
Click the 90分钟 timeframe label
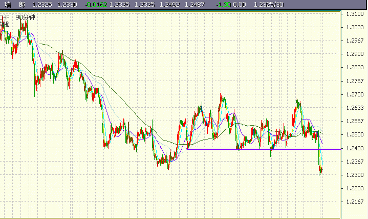tap(25, 17)
